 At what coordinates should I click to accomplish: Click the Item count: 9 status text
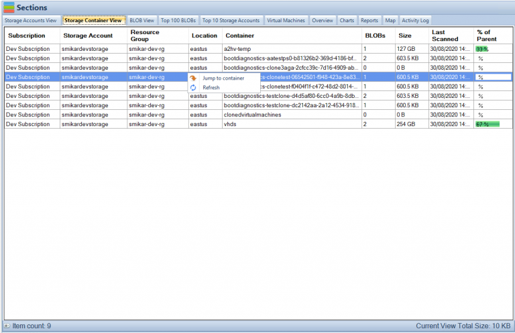point(32,326)
